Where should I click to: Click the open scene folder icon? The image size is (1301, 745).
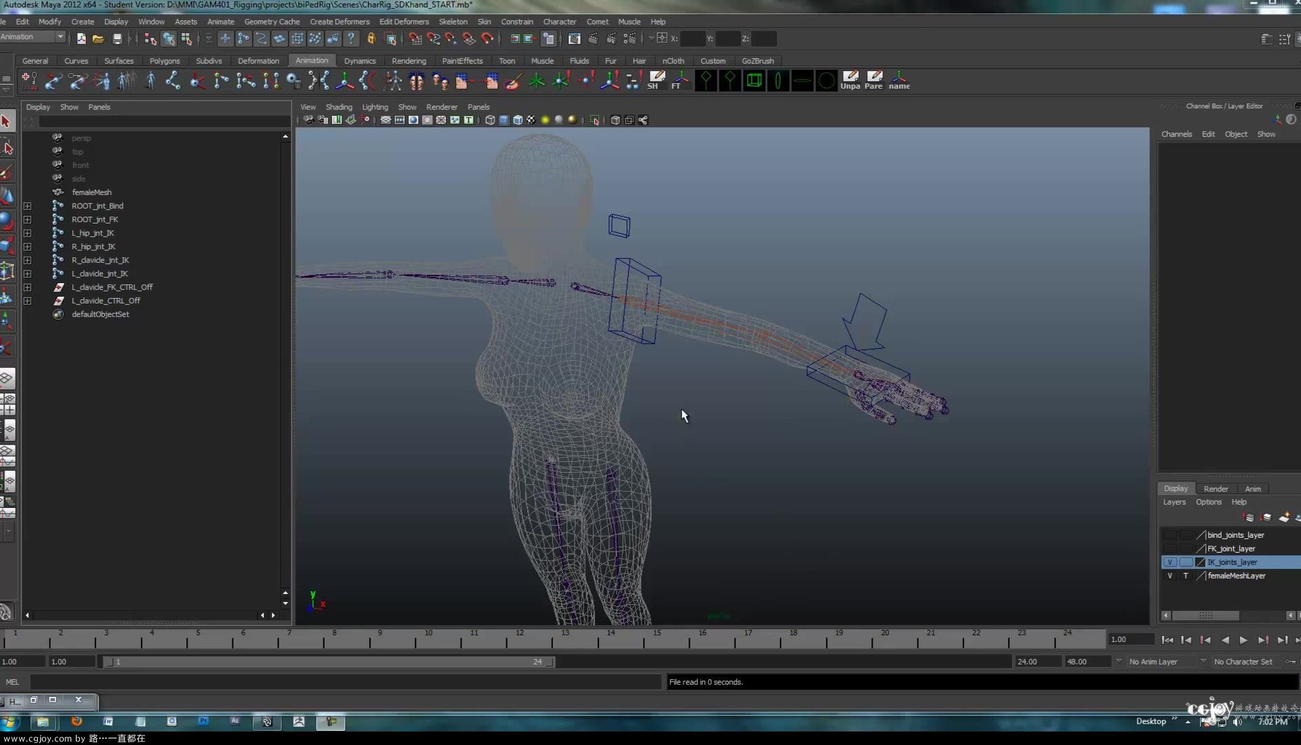[99, 39]
